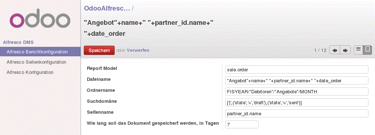Focus the Dateiname input field
The width and height of the screenshot is (375, 135).
[297, 80]
